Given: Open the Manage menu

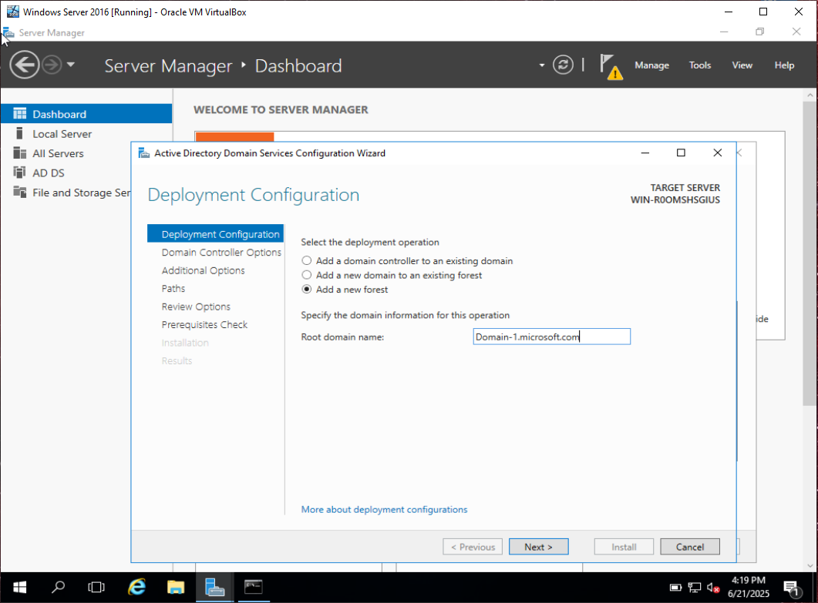Looking at the screenshot, I should pyautogui.click(x=651, y=65).
